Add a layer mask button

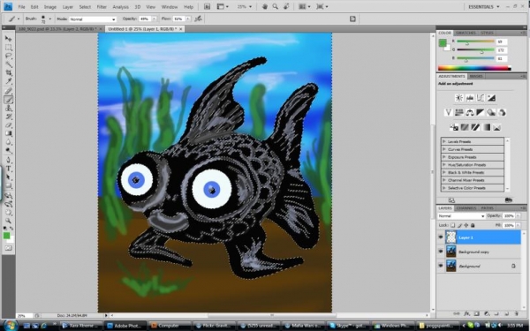(477, 313)
